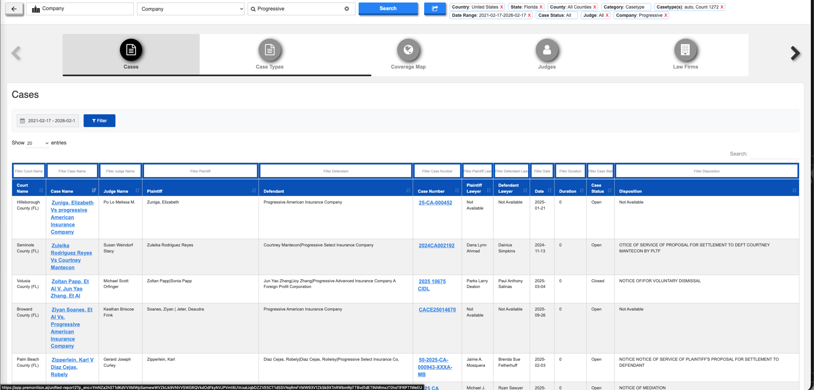The height and width of the screenshot is (390, 814).
Task: Open case number 50-2025-CA-000943-XXXA-MB
Action: pos(435,367)
